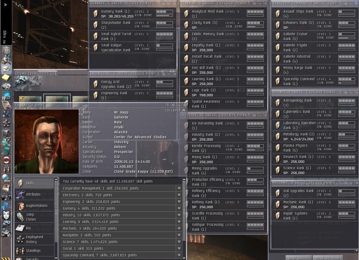Open the star Map icon
Image resolution: width=359 pixels, height=260 pixels.
[x=6, y=114]
